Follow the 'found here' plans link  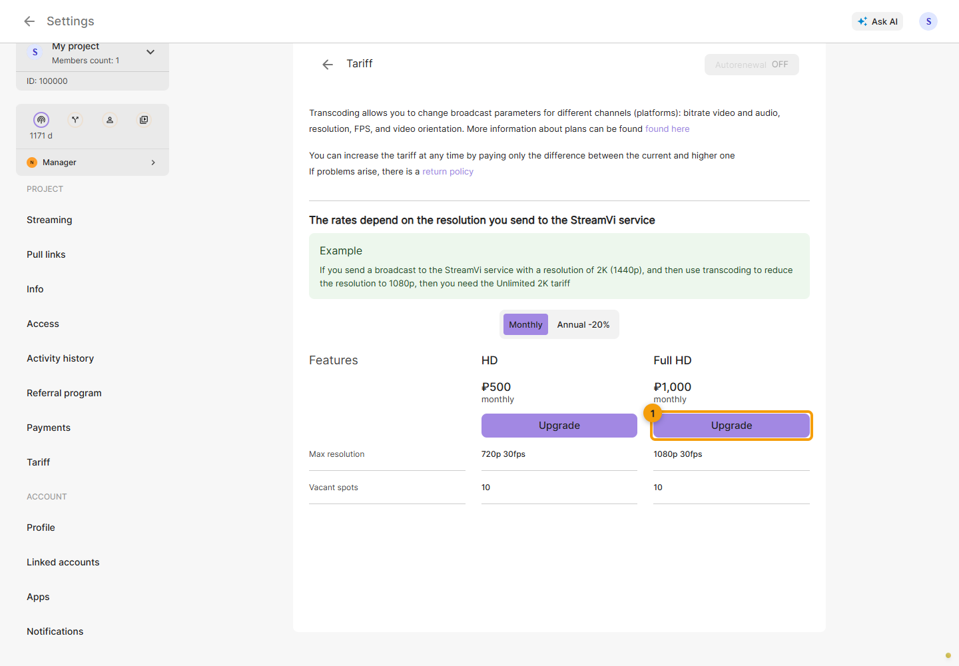667,129
